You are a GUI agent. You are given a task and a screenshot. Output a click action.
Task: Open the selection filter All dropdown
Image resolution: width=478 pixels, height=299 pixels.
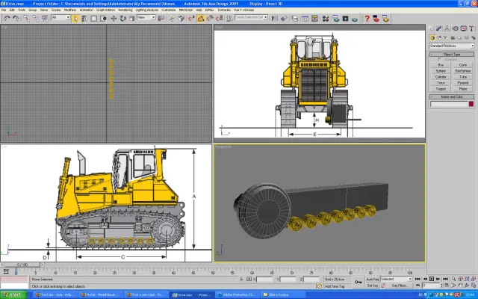pos(60,17)
